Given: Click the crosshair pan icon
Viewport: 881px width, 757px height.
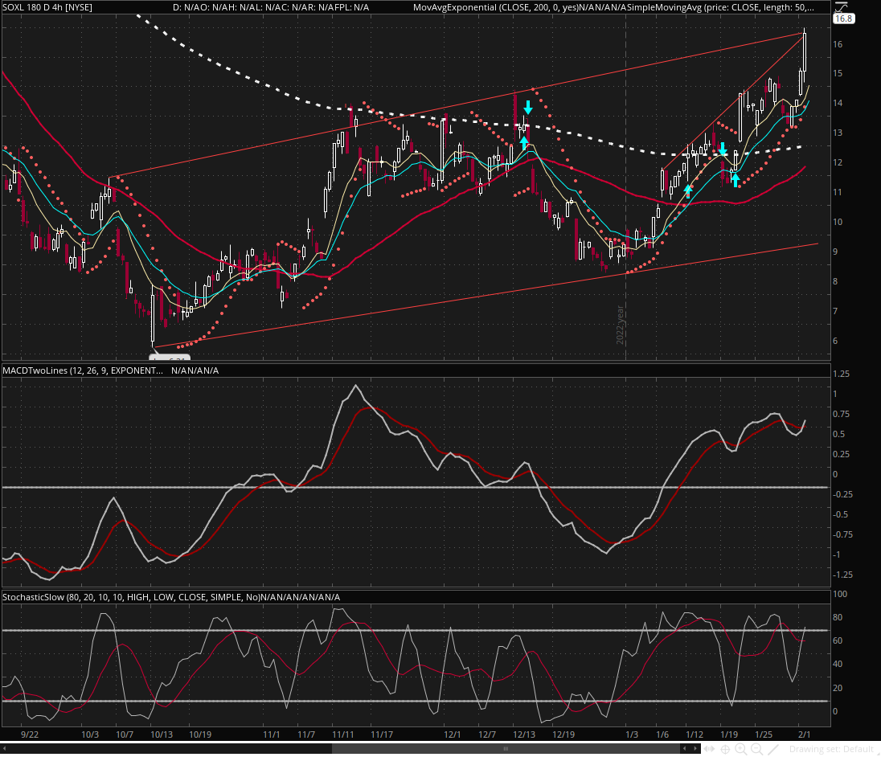Looking at the screenshot, I should [725, 749].
